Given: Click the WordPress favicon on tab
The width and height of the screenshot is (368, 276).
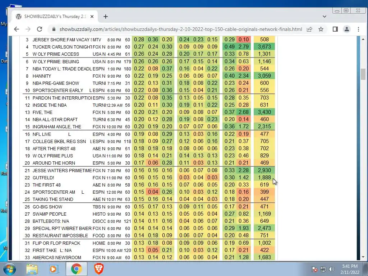Looking at the screenshot, I should point(19,17).
